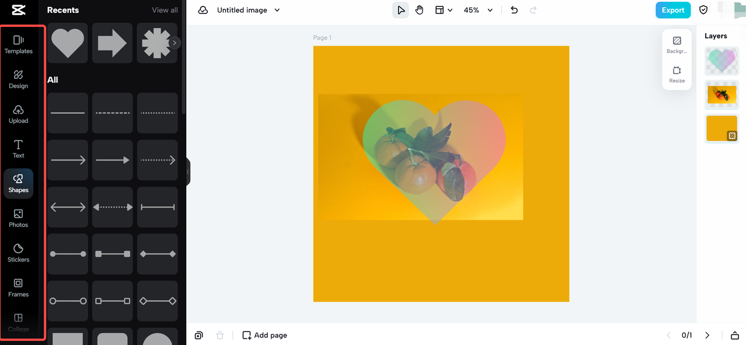Viewport: 747px width, 345px height.
Task: Go to the next page arrow
Action: 707,335
